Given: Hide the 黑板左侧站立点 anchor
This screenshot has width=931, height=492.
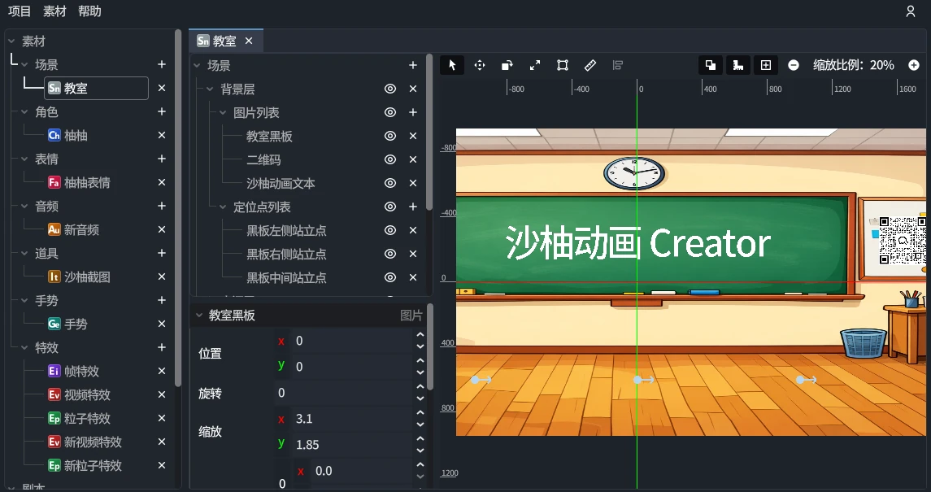Looking at the screenshot, I should coord(390,230).
